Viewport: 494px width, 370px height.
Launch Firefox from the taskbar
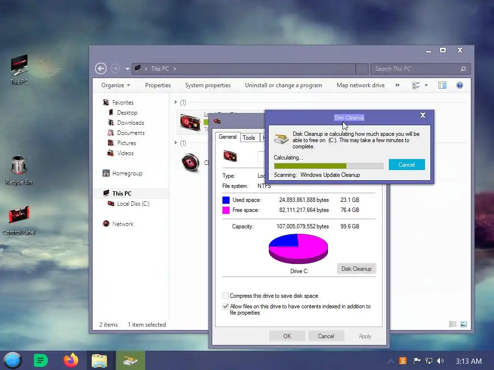(x=71, y=360)
